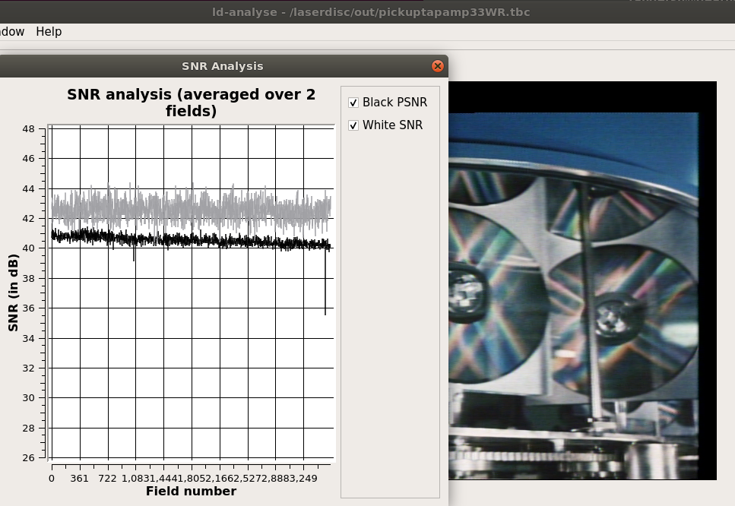Image resolution: width=735 pixels, height=506 pixels.
Task: Open the Help menu
Action: coord(49,32)
